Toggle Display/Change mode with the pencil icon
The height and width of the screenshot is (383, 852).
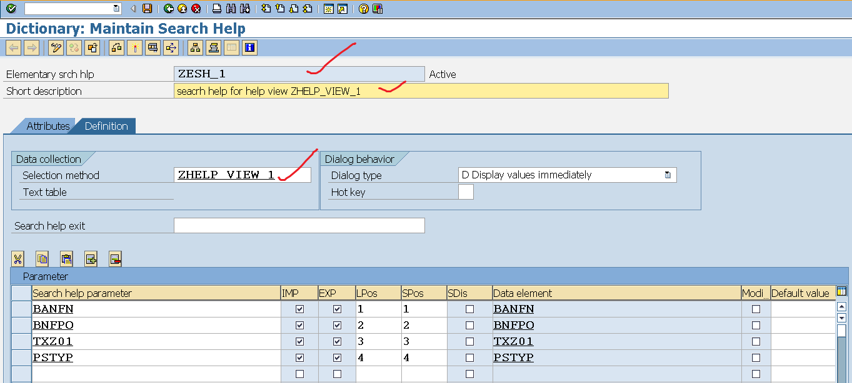pos(56,48)
